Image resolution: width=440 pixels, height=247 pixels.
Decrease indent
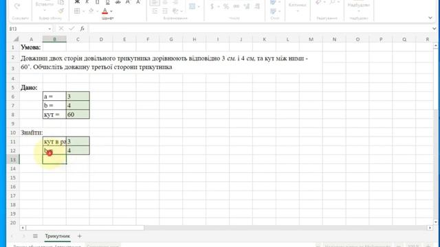(x=155, y=11)
